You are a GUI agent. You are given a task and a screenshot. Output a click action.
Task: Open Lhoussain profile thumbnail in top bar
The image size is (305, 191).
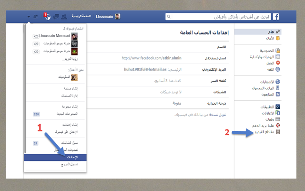[x=117, y=16]
